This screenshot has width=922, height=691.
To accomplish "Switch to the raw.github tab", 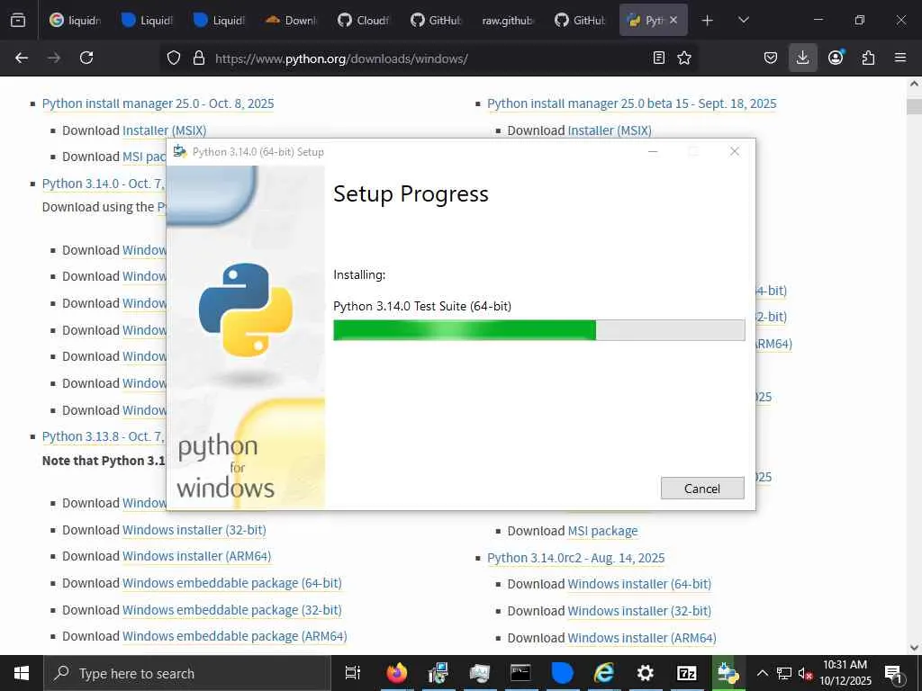I will coord(508,21).
